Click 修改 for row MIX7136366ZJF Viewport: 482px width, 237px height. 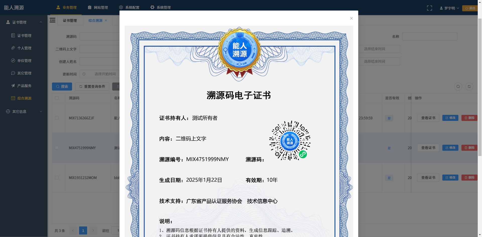(450, 118)
